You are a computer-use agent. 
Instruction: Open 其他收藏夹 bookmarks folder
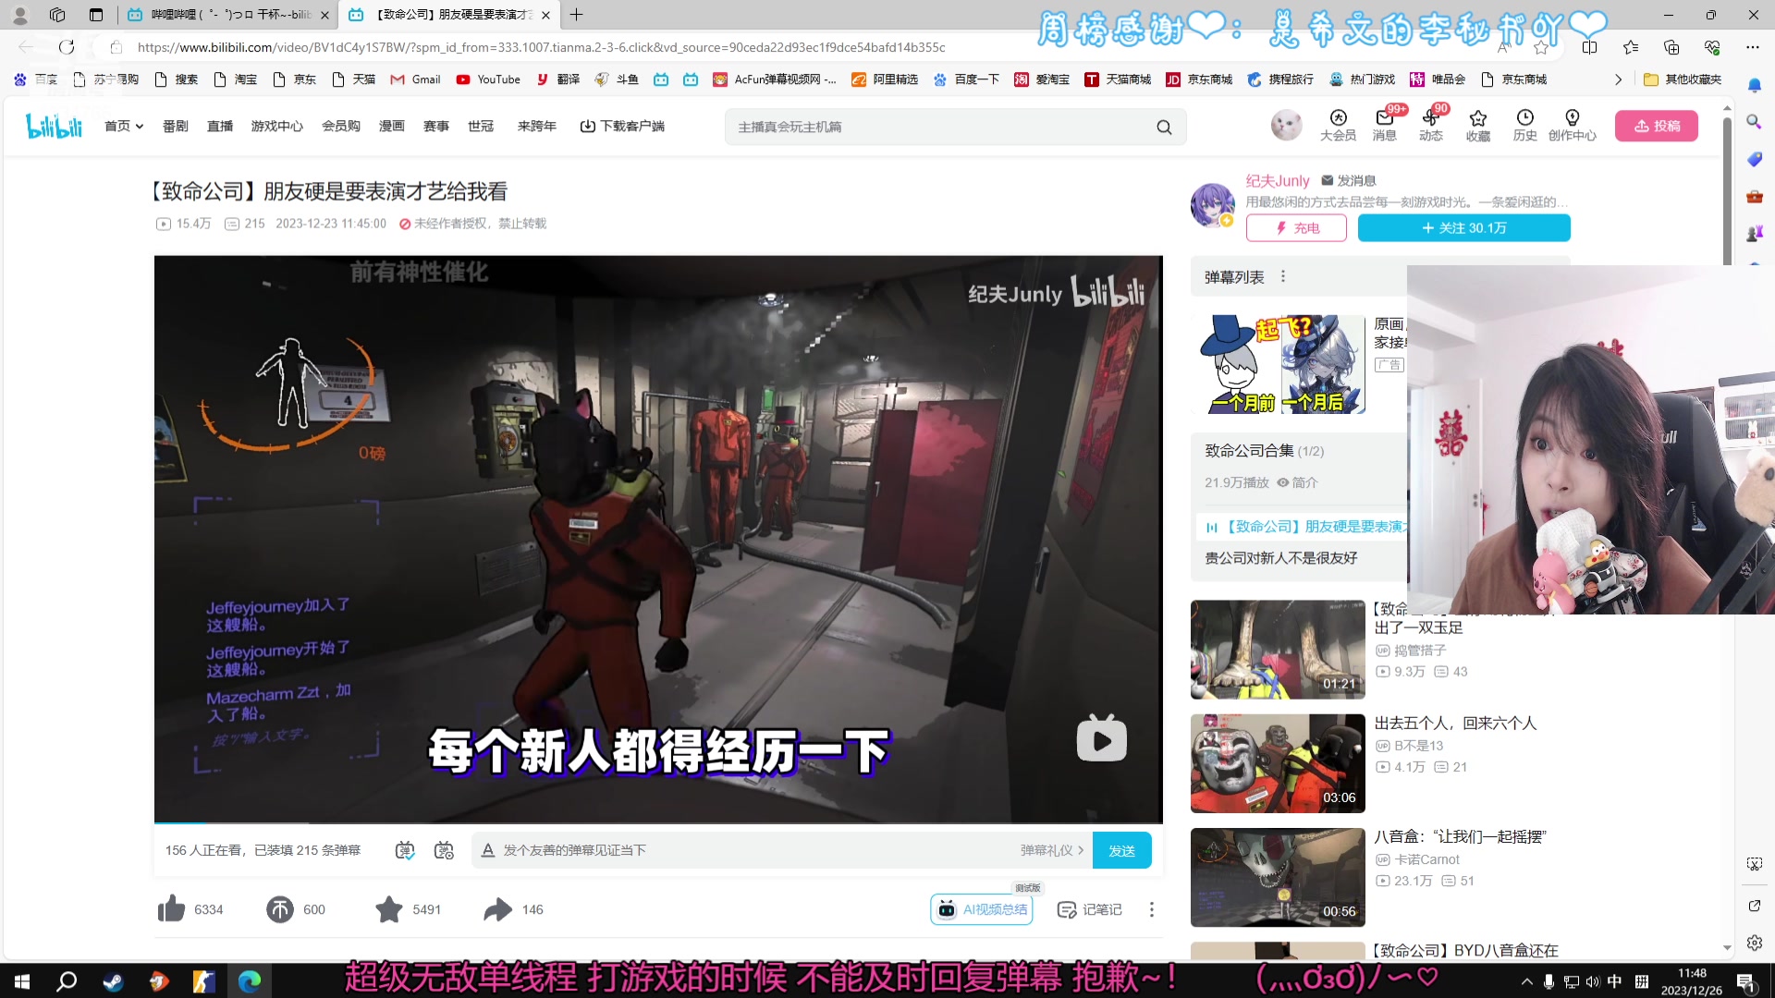click(x=1683, y=79)
